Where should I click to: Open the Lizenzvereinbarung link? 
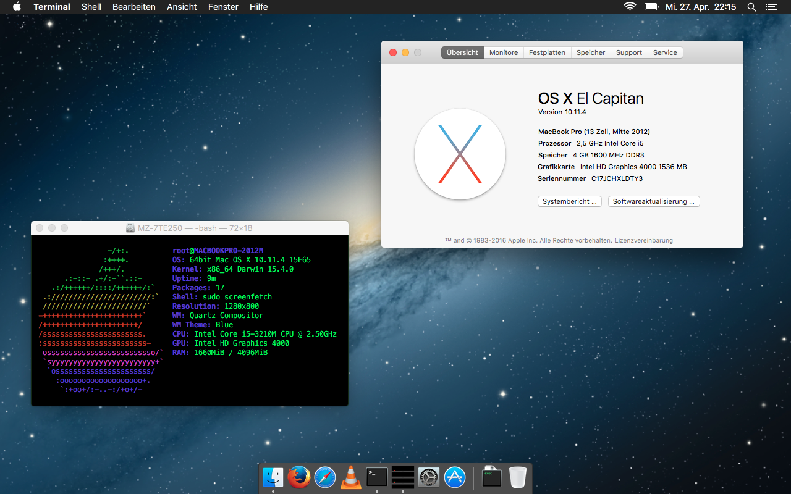[x=643, y=241]
